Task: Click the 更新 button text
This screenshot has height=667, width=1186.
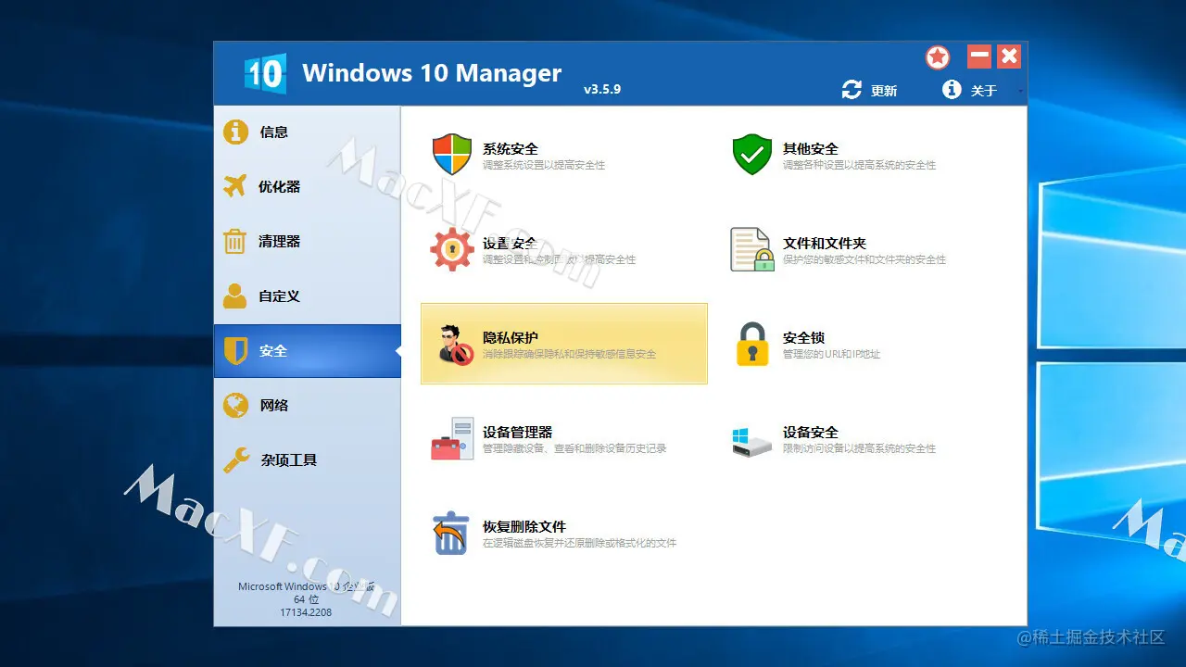Action: (884, 91)
